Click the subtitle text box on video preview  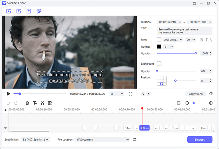click(69, 77)
